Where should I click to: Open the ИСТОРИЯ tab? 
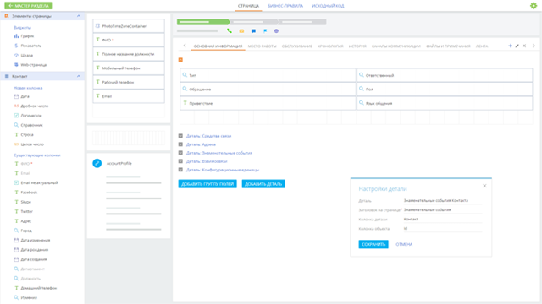click(357, 46)
